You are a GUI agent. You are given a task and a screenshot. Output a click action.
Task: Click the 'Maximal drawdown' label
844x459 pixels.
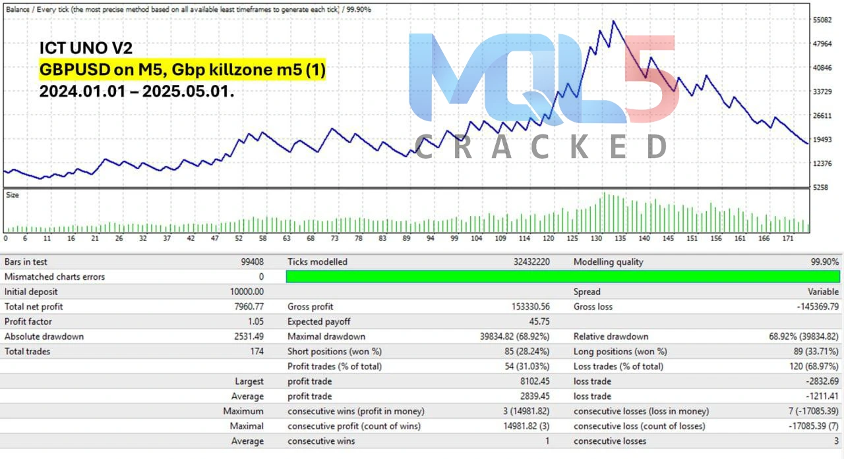[326, 337]
